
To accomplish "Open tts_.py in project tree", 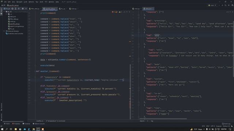I will tap(11, 29).
